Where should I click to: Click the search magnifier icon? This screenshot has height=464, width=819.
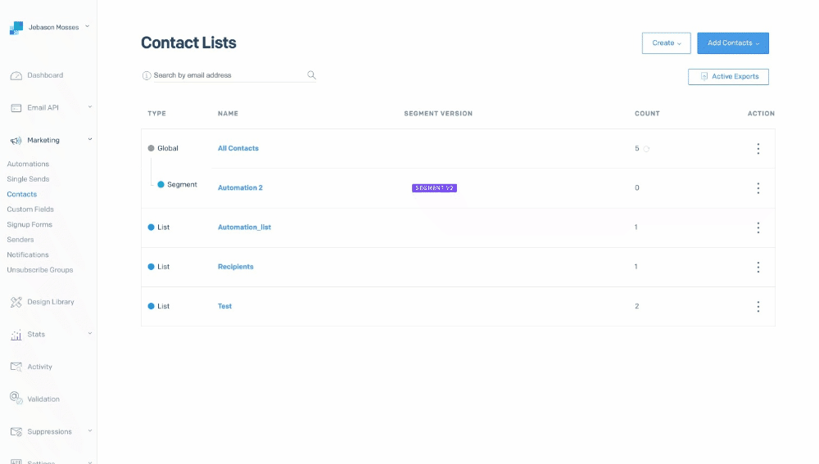pos(311,75)
